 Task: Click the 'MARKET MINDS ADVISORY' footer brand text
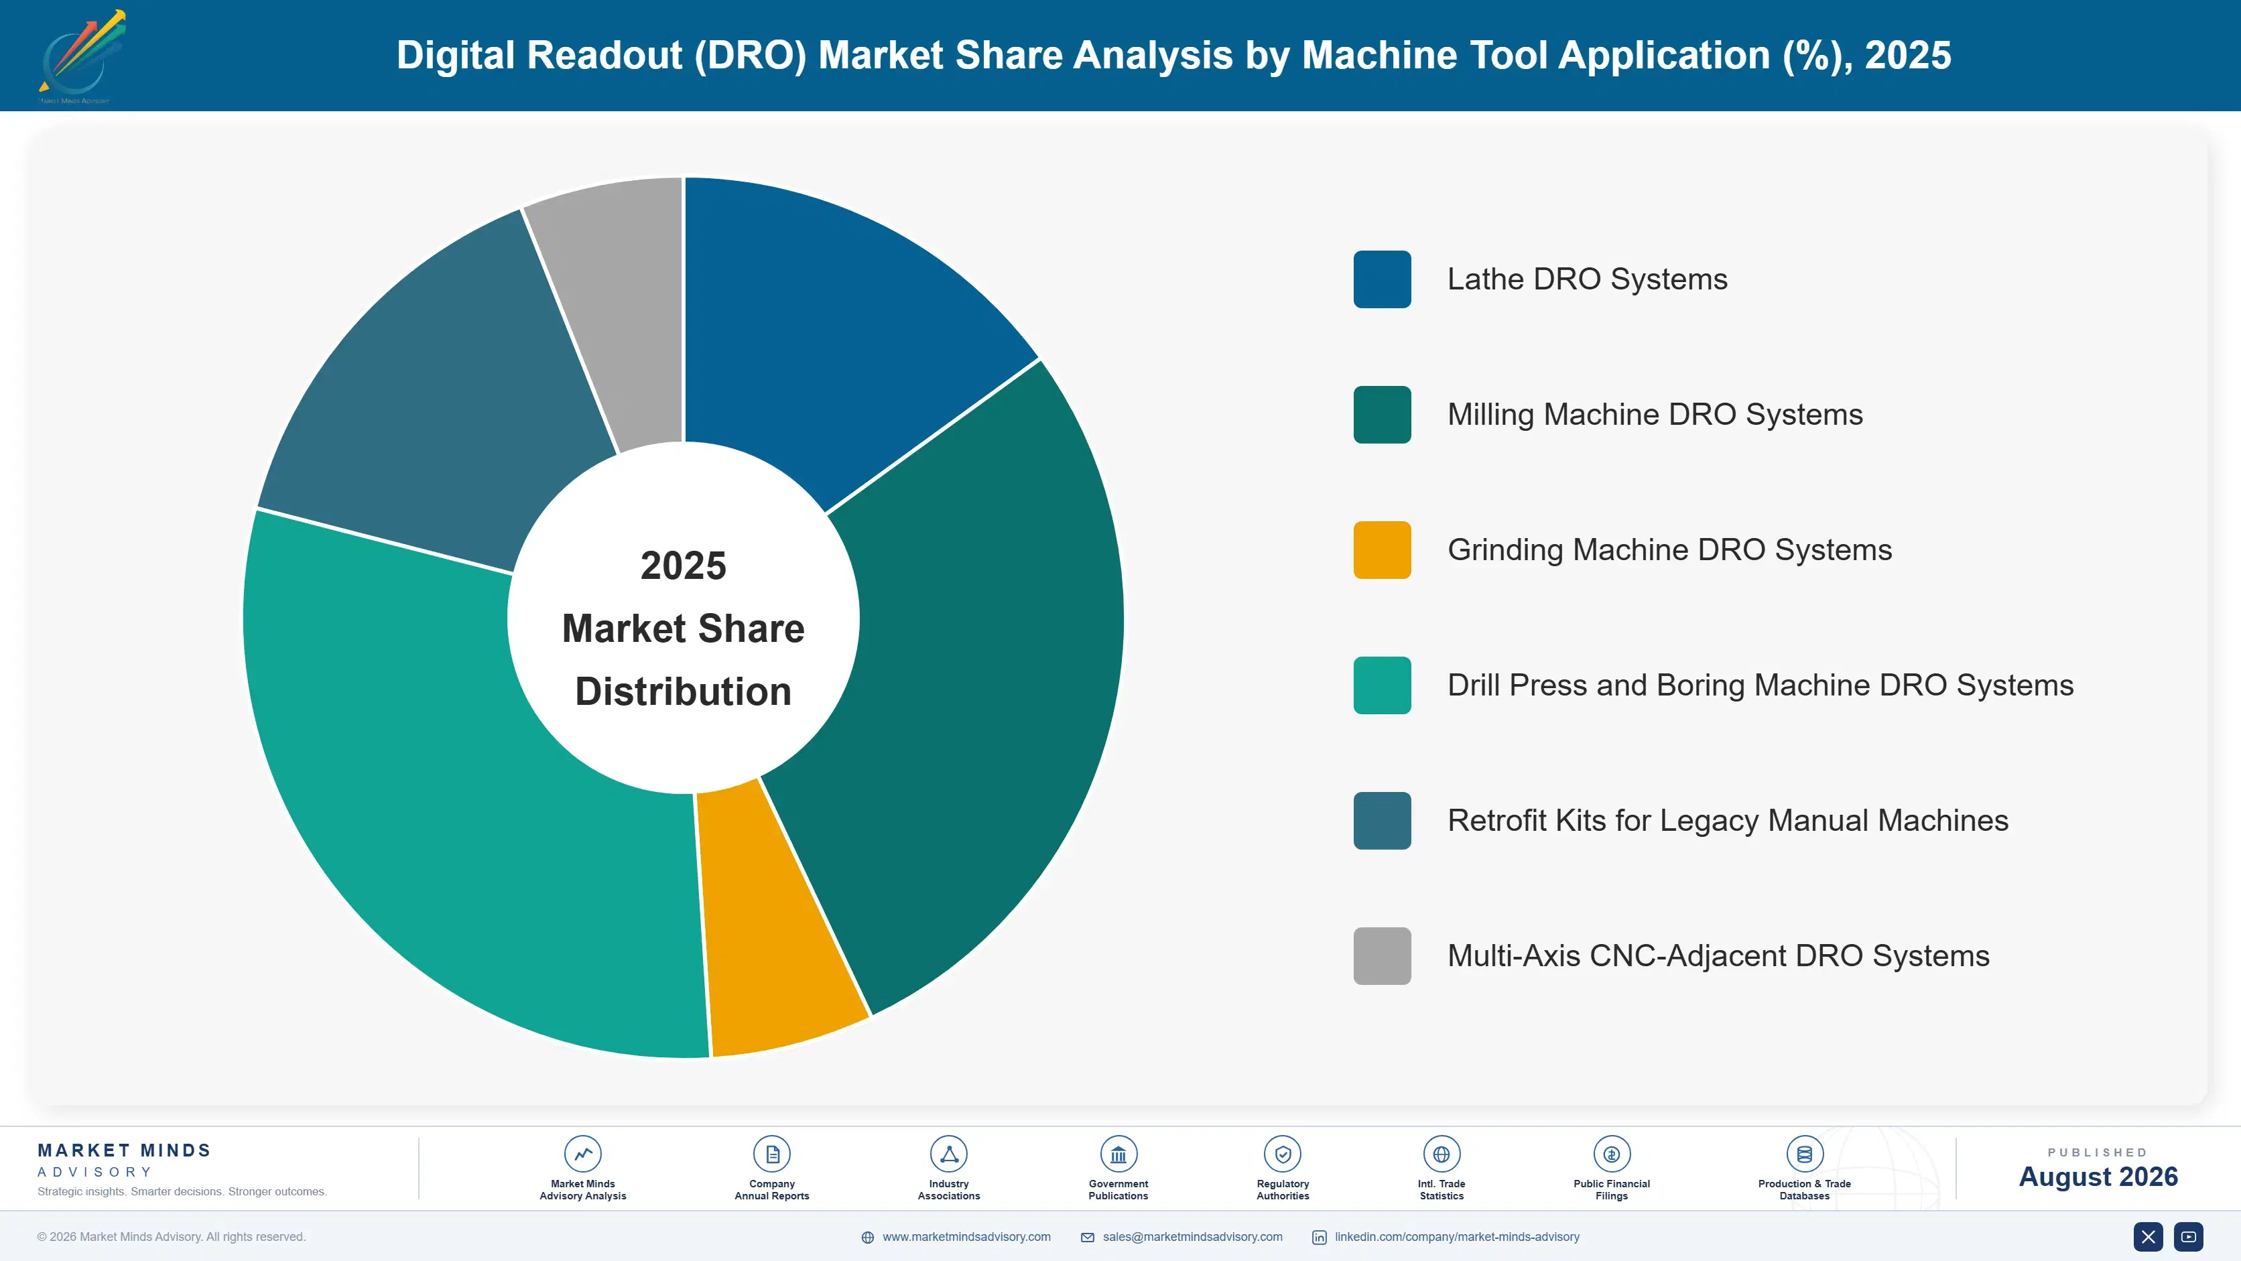point(125,1160)
